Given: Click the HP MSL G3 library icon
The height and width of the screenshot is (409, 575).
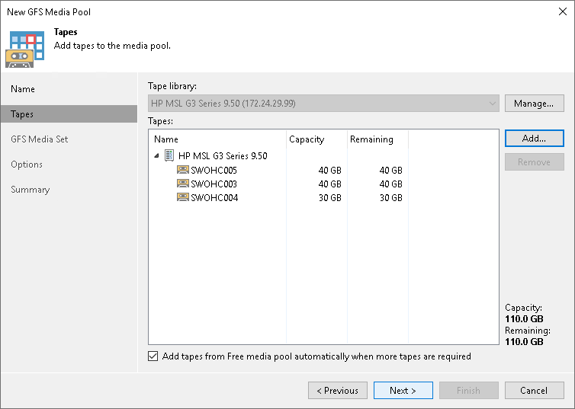Looking at the screenshot, I should coord(169,155).
